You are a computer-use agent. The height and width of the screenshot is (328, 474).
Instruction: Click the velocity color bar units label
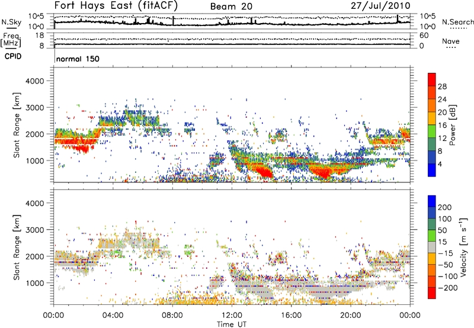click(x=463, y=247)
